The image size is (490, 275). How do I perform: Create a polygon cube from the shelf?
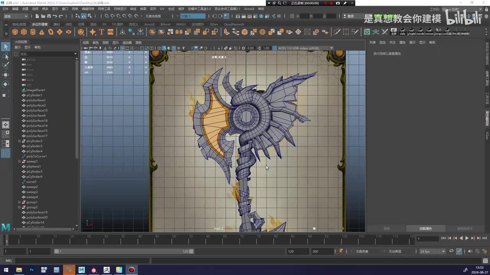point(24,32)
